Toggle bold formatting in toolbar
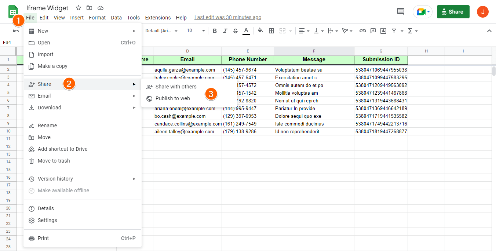 point(215,31)
